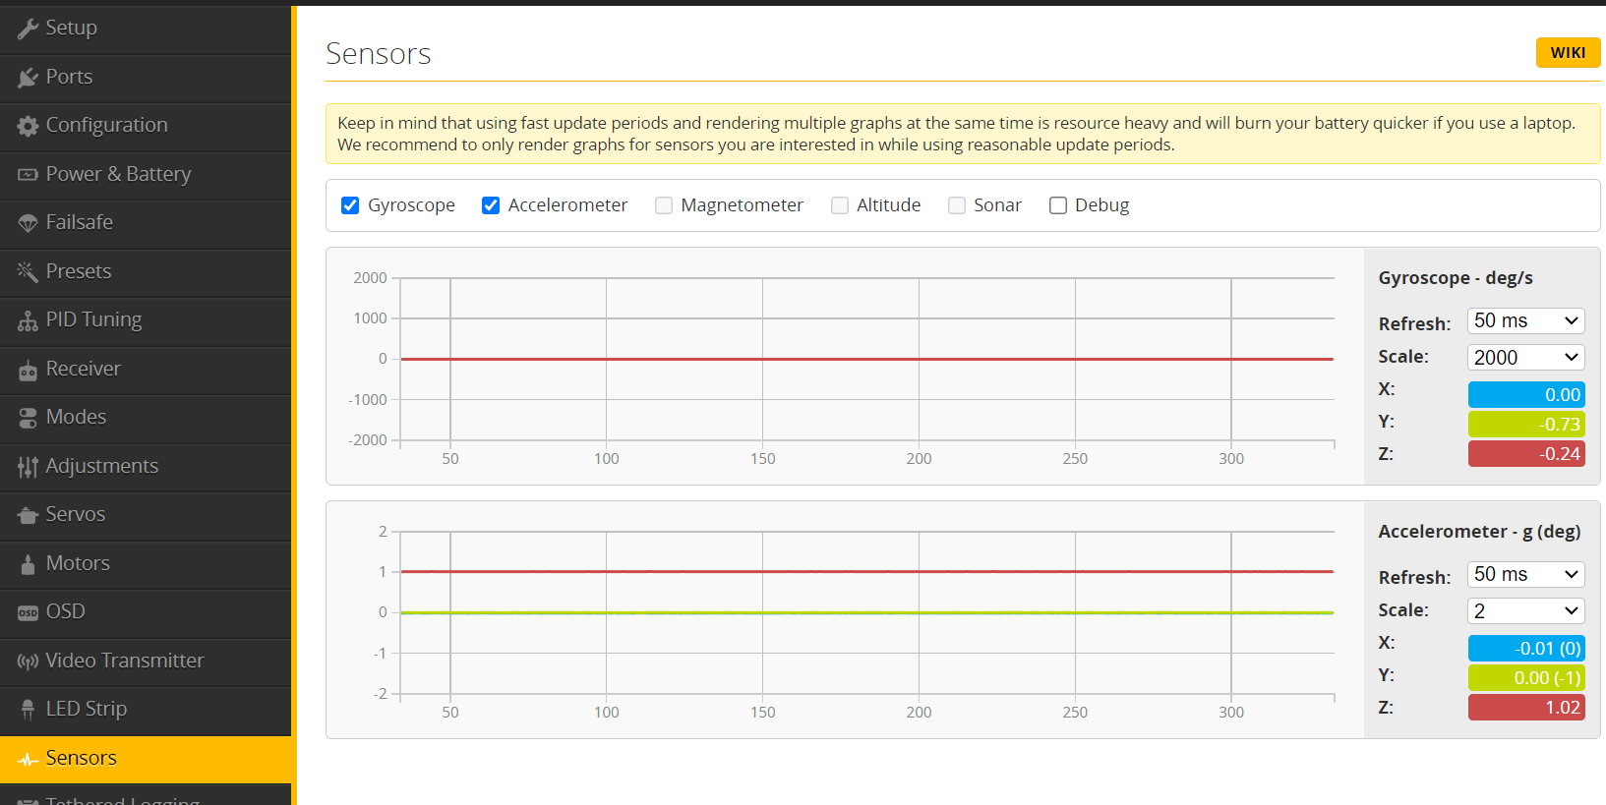The image size is (1606, 805).
Task: Click the battery icon for Power & Battery
Action: [28, 175]
